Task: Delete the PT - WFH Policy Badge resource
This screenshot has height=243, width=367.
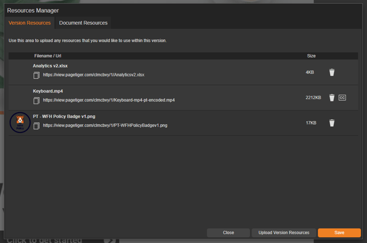Action: click(x=332, y=123)
